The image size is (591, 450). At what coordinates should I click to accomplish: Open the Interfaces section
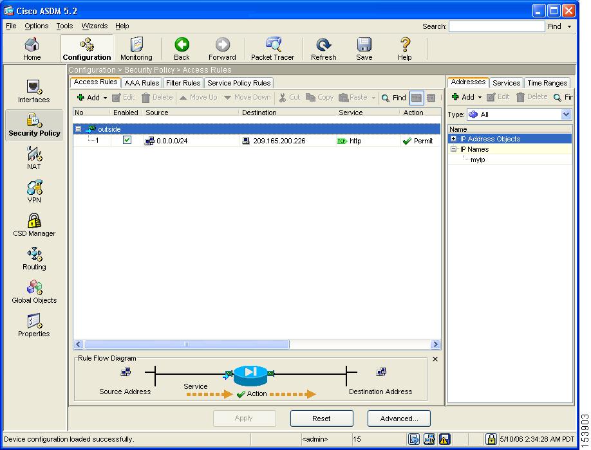tap(34, 91)
